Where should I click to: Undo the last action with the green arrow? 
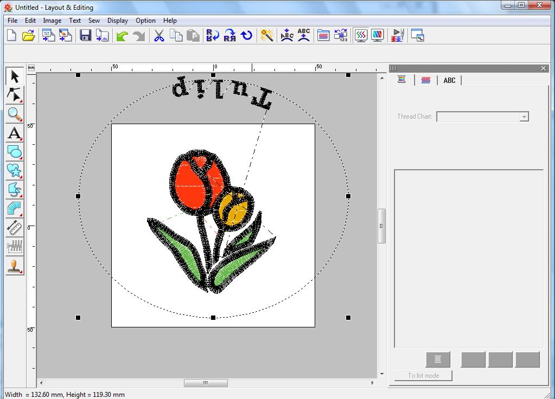pyautogui.click(x=122, y=36)
